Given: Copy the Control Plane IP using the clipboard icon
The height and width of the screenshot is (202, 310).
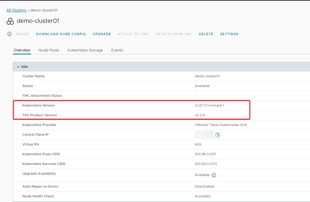Looking at the screenshot, I should click(217, 135).
